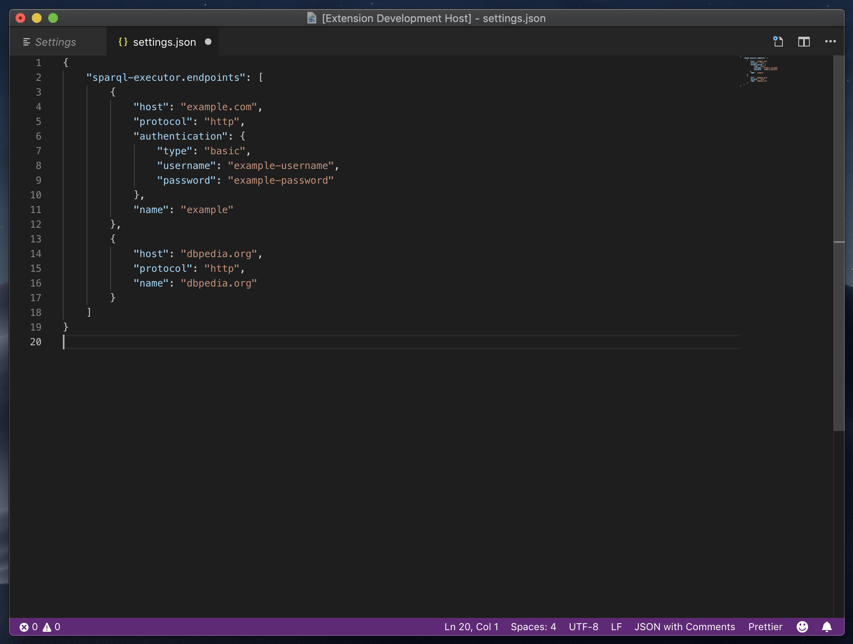Image resolution: width=853 pixels, height=644 pixels.
Task: Click the "authentication" key on line 6
Action: [180, 136]
